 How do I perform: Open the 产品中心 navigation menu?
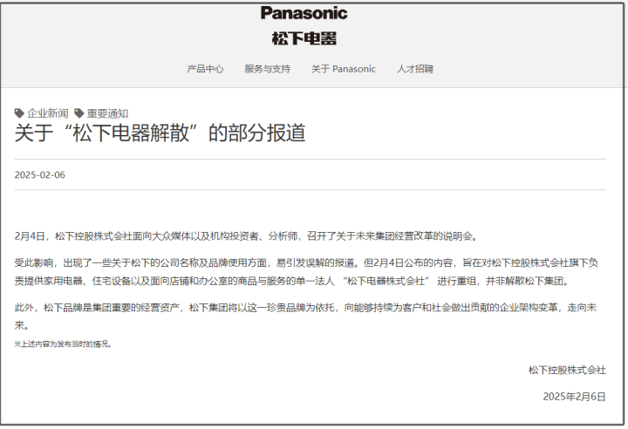pos(205,69)
